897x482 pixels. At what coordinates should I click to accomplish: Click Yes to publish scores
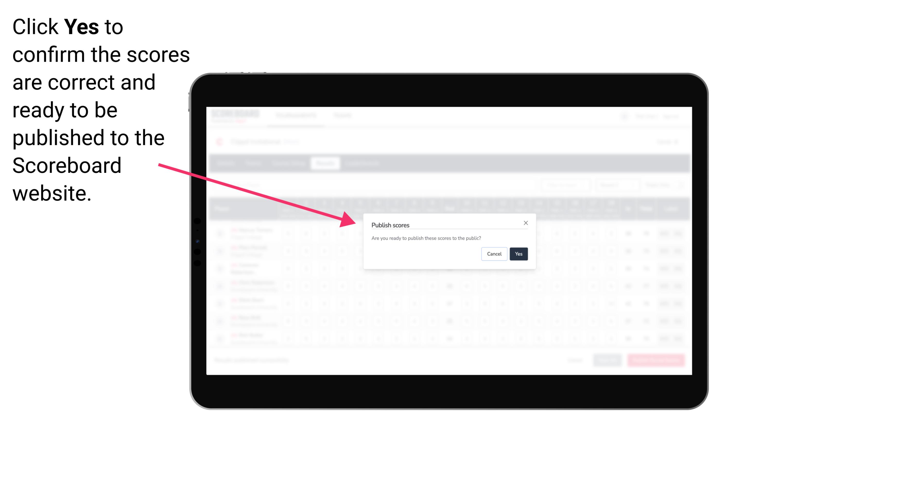coord(519,253)
